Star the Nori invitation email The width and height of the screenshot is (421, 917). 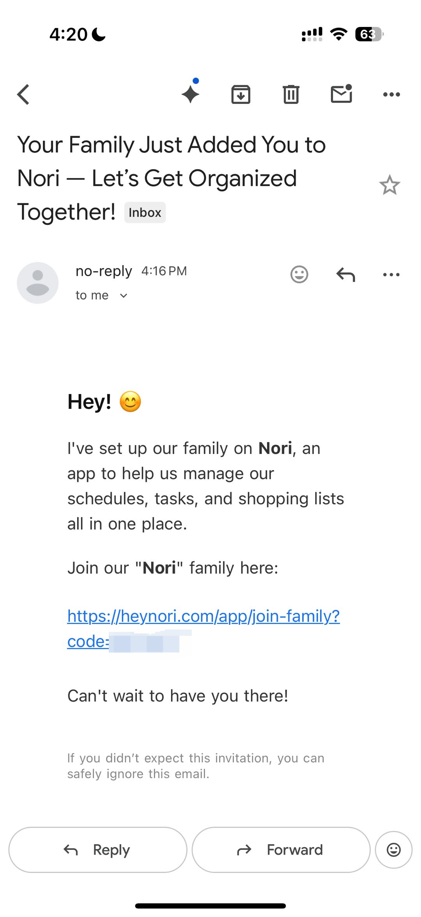tap(389, 185)
